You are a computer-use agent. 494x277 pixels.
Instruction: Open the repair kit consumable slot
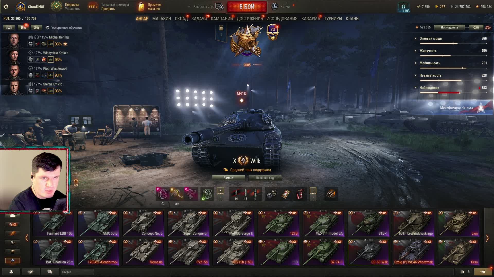click(272, 194)
